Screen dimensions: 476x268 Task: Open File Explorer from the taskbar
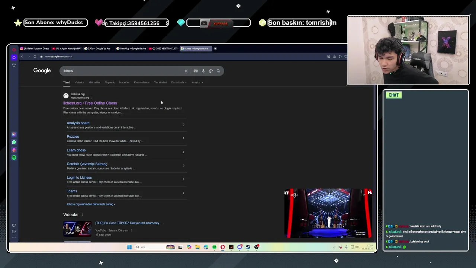tap(197, 247)
